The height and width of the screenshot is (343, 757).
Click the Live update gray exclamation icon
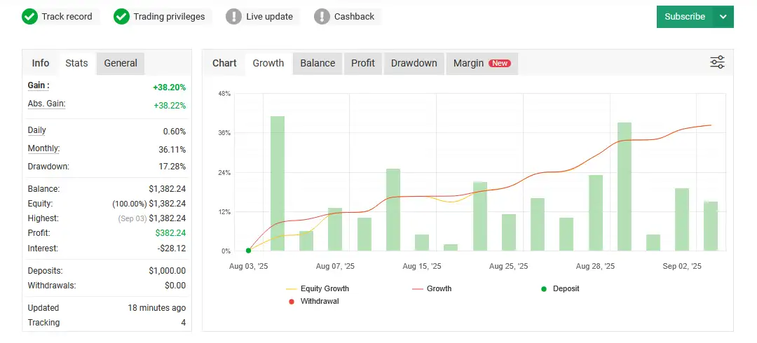[233, 17]
